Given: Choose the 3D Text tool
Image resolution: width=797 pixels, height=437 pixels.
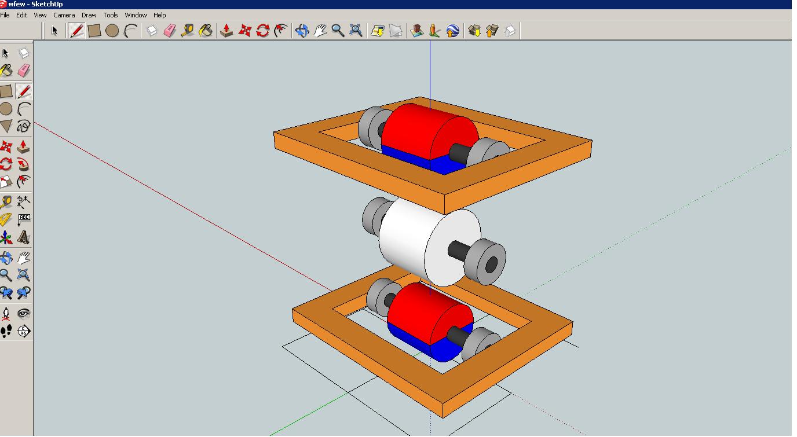Looking at the screenshot, I should (x=24, y=237).
